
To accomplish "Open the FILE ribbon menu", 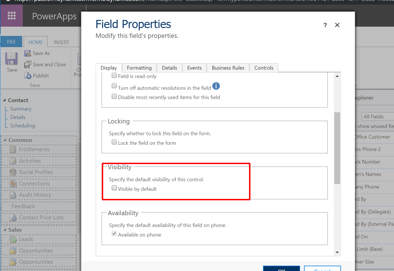I will pyautogui.click(x=11, y=42).
